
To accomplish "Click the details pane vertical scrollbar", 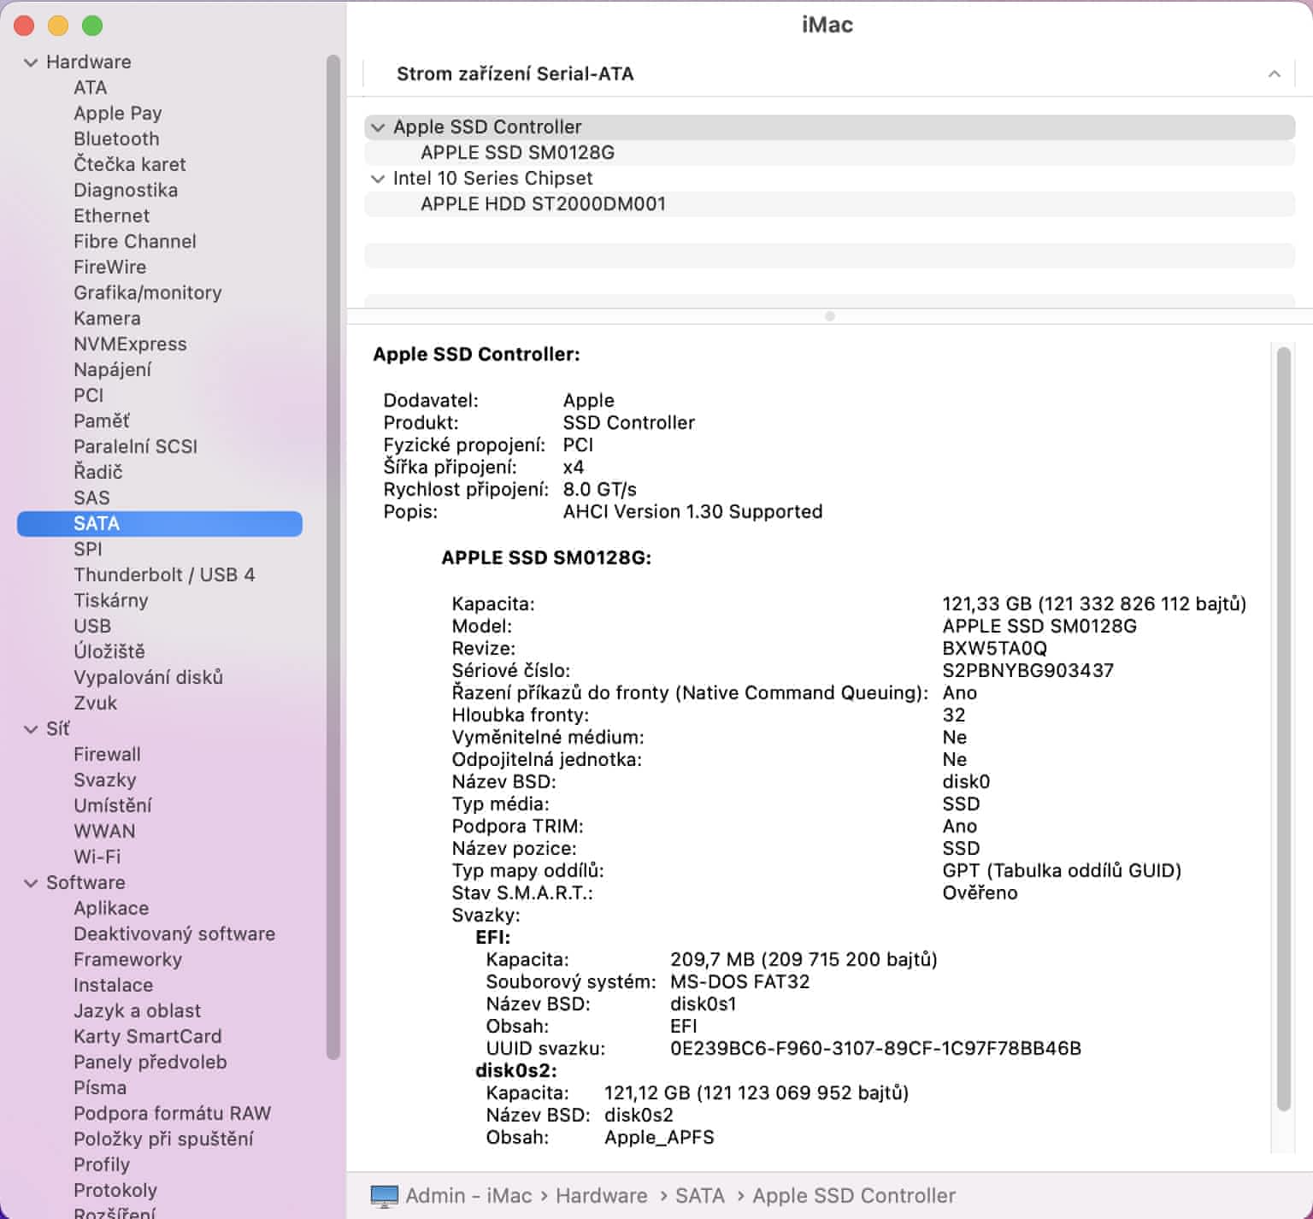I will [1283, 727].
